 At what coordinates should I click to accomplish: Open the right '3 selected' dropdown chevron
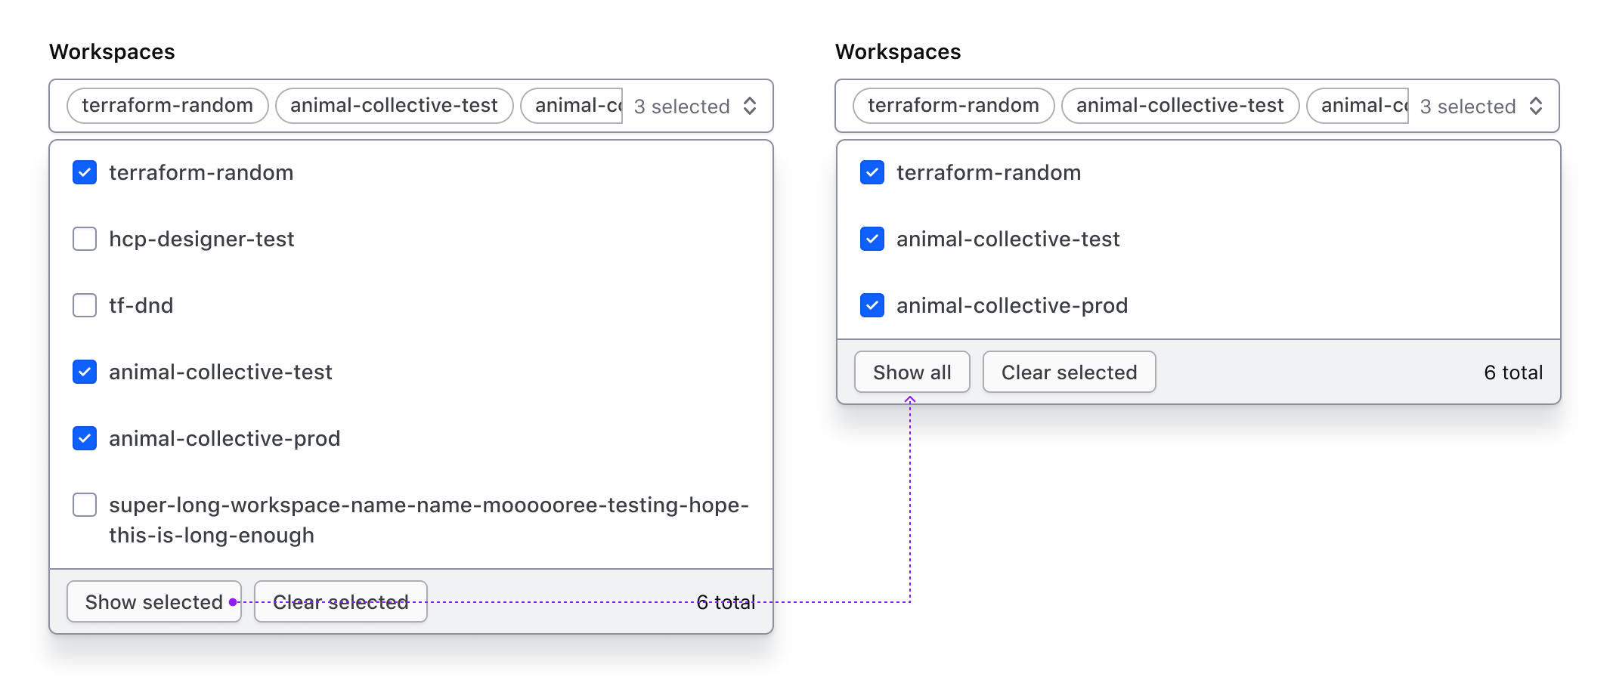click(x=1537, y=106)
